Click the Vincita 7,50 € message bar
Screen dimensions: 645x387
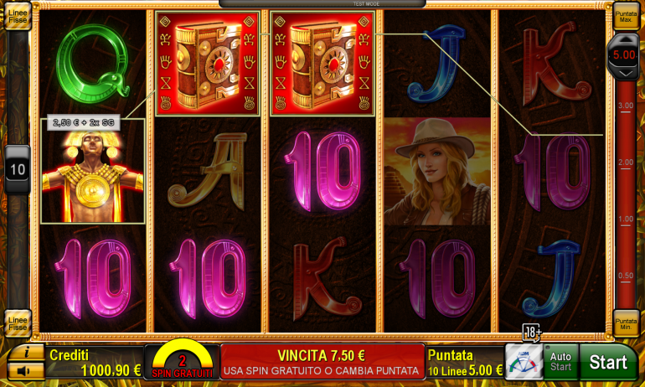pyautogui.click(x=322, y=362)
